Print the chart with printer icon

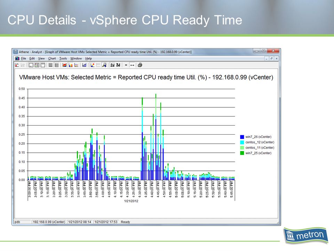point(140,65)
